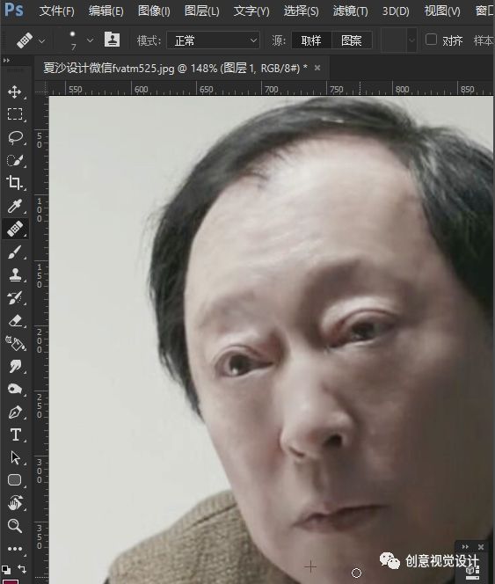Click the foreground color swatch

tap(11, 581)
